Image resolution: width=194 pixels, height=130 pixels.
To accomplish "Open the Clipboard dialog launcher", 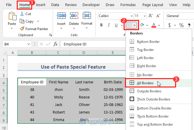I will (51, 35).
